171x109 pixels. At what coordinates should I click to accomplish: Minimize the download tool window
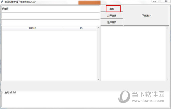154,1
